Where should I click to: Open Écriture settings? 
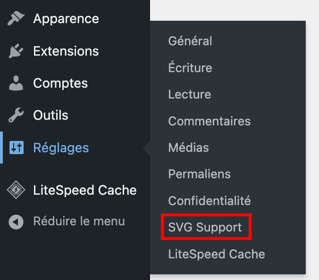(190, 68)
